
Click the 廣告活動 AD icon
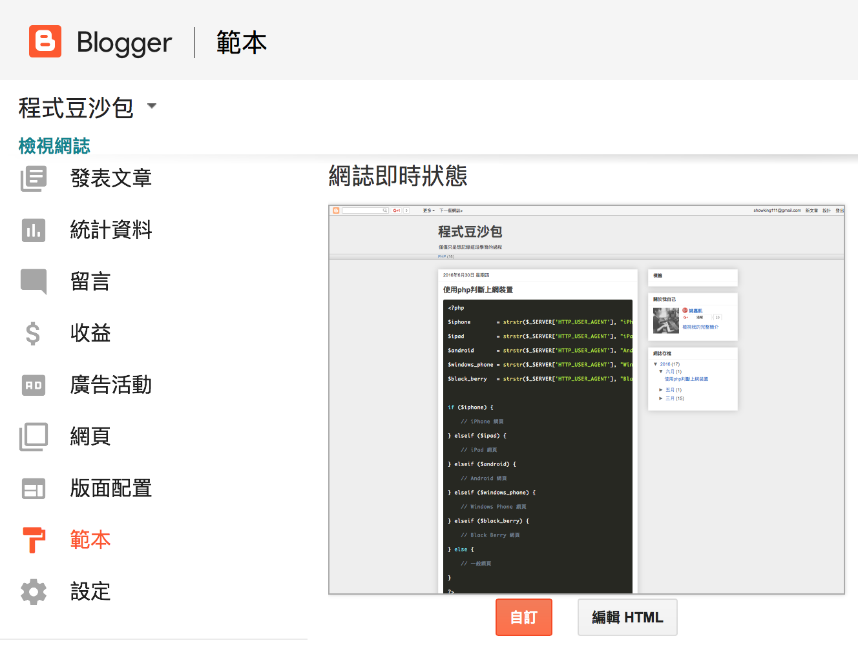(34, 385)
